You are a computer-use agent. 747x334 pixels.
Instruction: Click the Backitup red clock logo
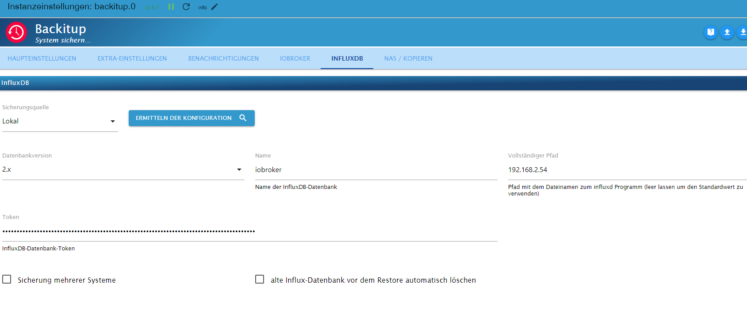[16, 32]
